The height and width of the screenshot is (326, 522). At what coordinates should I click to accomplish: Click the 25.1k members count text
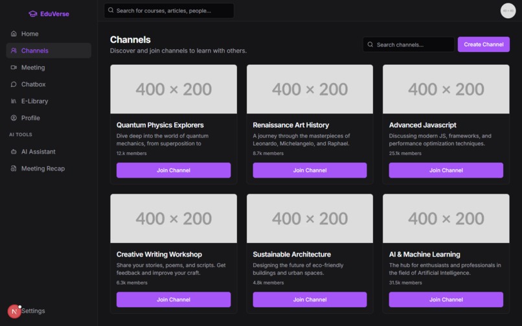[405, 153]
